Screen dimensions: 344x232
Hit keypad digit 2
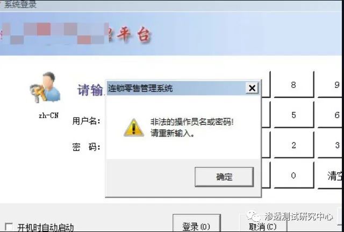[294, 145]
